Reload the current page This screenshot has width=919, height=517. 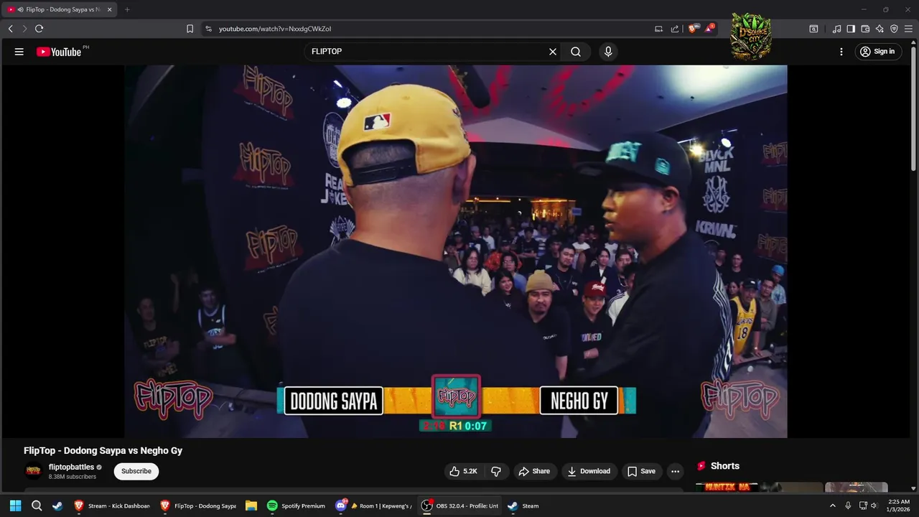click(x=39, y=29)
